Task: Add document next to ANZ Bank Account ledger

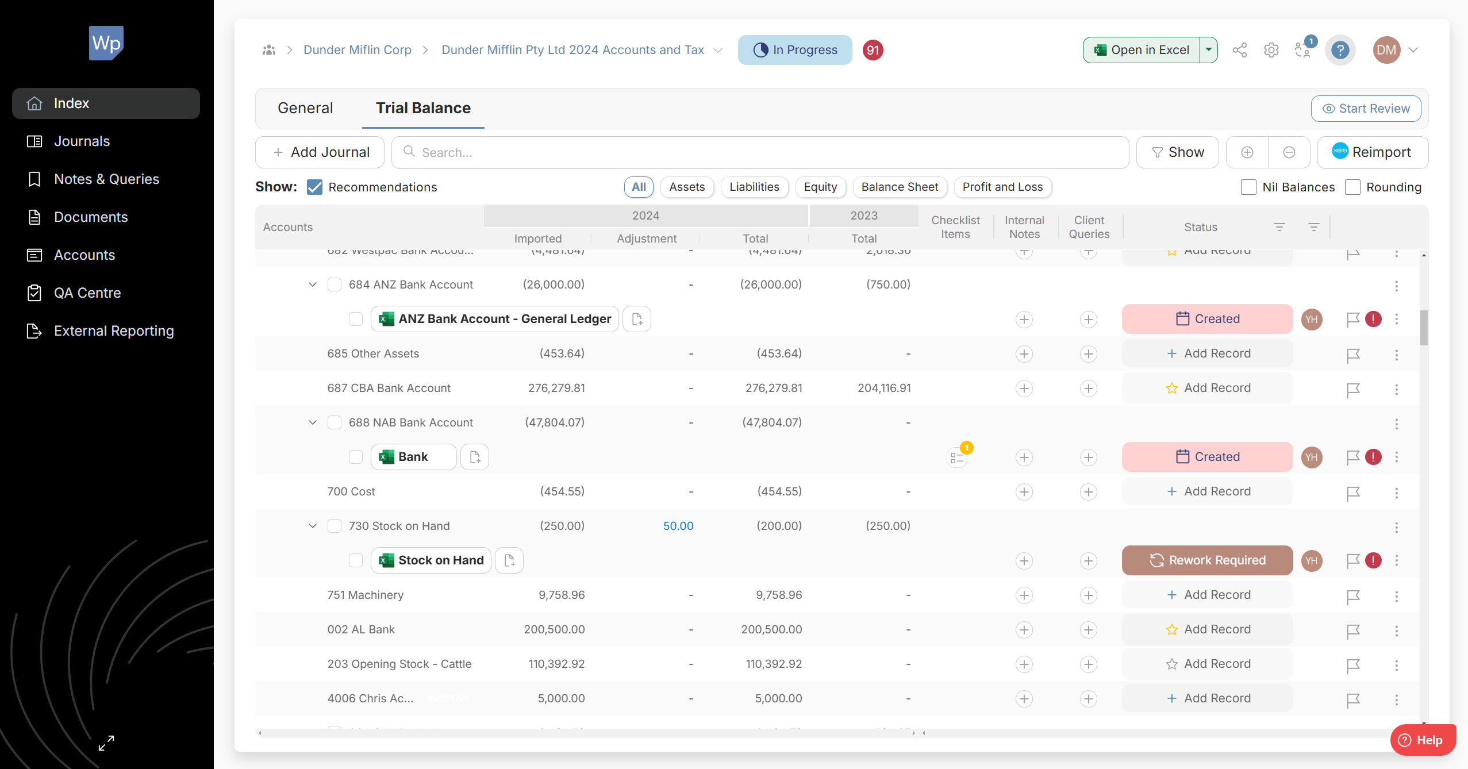Action: tap(637, 319)
